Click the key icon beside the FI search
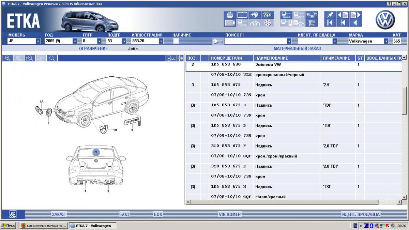 click(218, 41)
